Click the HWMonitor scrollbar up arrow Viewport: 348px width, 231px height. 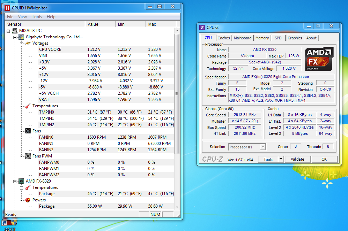click(x=177, y=31)
